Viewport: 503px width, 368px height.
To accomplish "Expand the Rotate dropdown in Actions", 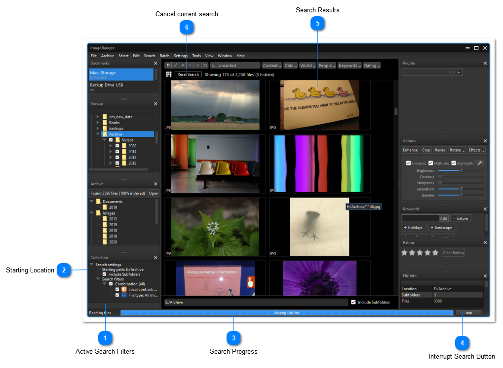I will (457, 150).
